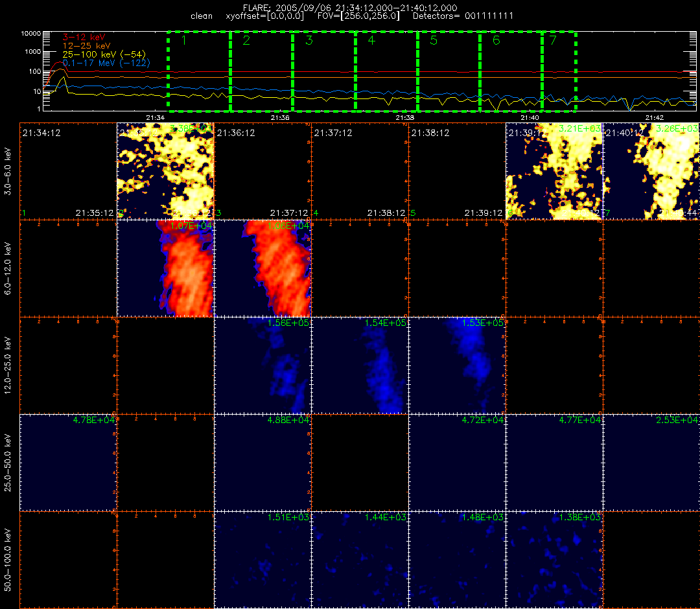
Task: Click the 4.78E+04 value in the 25.0-50.0 keV row
Action: coord(94,420)
